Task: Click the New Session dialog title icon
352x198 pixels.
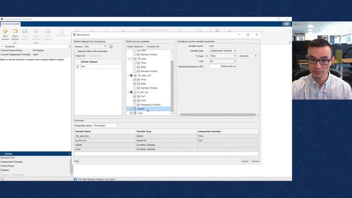Action: click(74, 35)
